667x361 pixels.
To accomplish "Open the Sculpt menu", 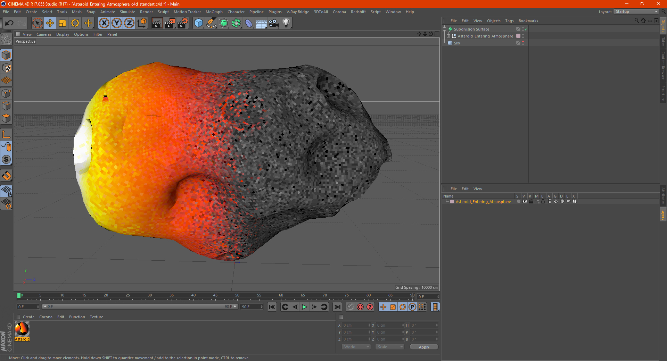I will (x=163, y=12).
